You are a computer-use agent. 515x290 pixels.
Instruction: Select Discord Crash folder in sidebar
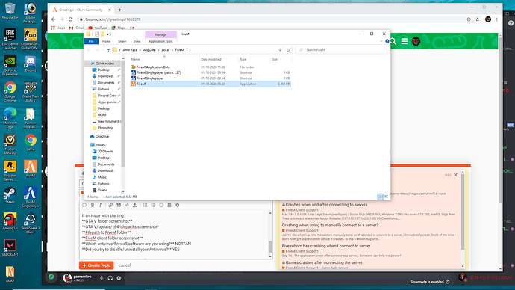click(x=107, y=96)
